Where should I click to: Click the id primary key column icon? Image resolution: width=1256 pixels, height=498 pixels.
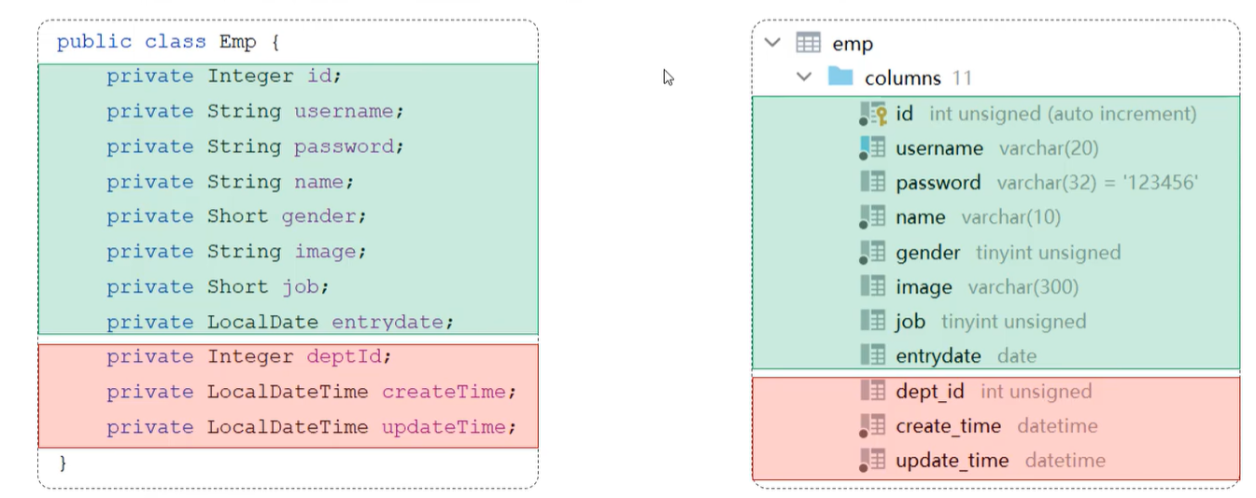click(x=873, y=114)
